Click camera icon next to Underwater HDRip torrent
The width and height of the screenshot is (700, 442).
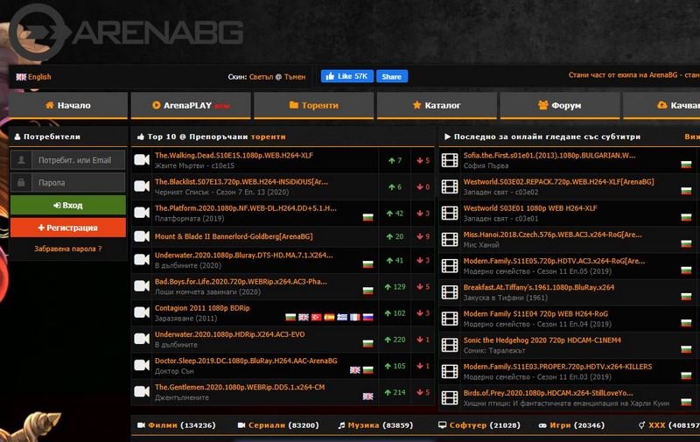142,339
